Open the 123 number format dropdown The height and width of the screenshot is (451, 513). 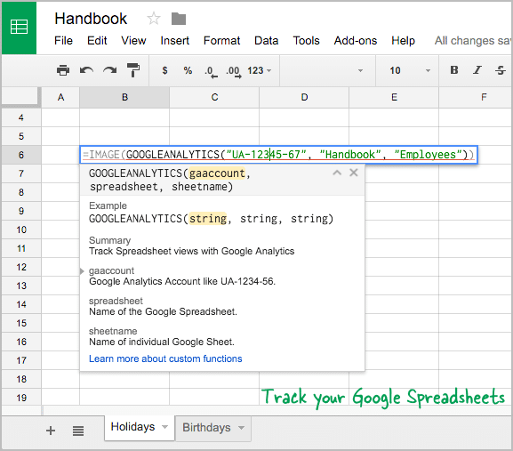pyautogui.click(x=260, y=70)
